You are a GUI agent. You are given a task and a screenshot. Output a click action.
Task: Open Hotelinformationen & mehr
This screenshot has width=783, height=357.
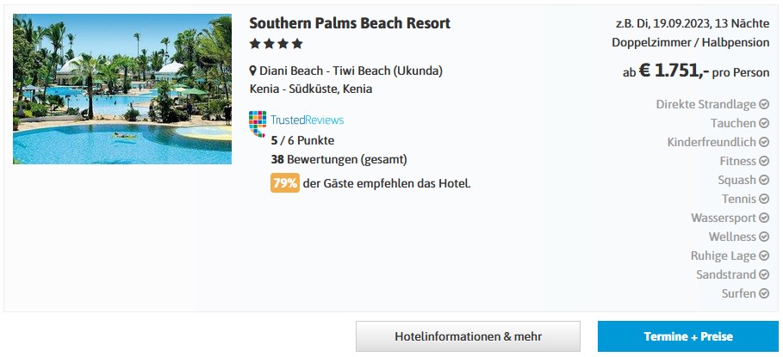[x=468, y=336]
